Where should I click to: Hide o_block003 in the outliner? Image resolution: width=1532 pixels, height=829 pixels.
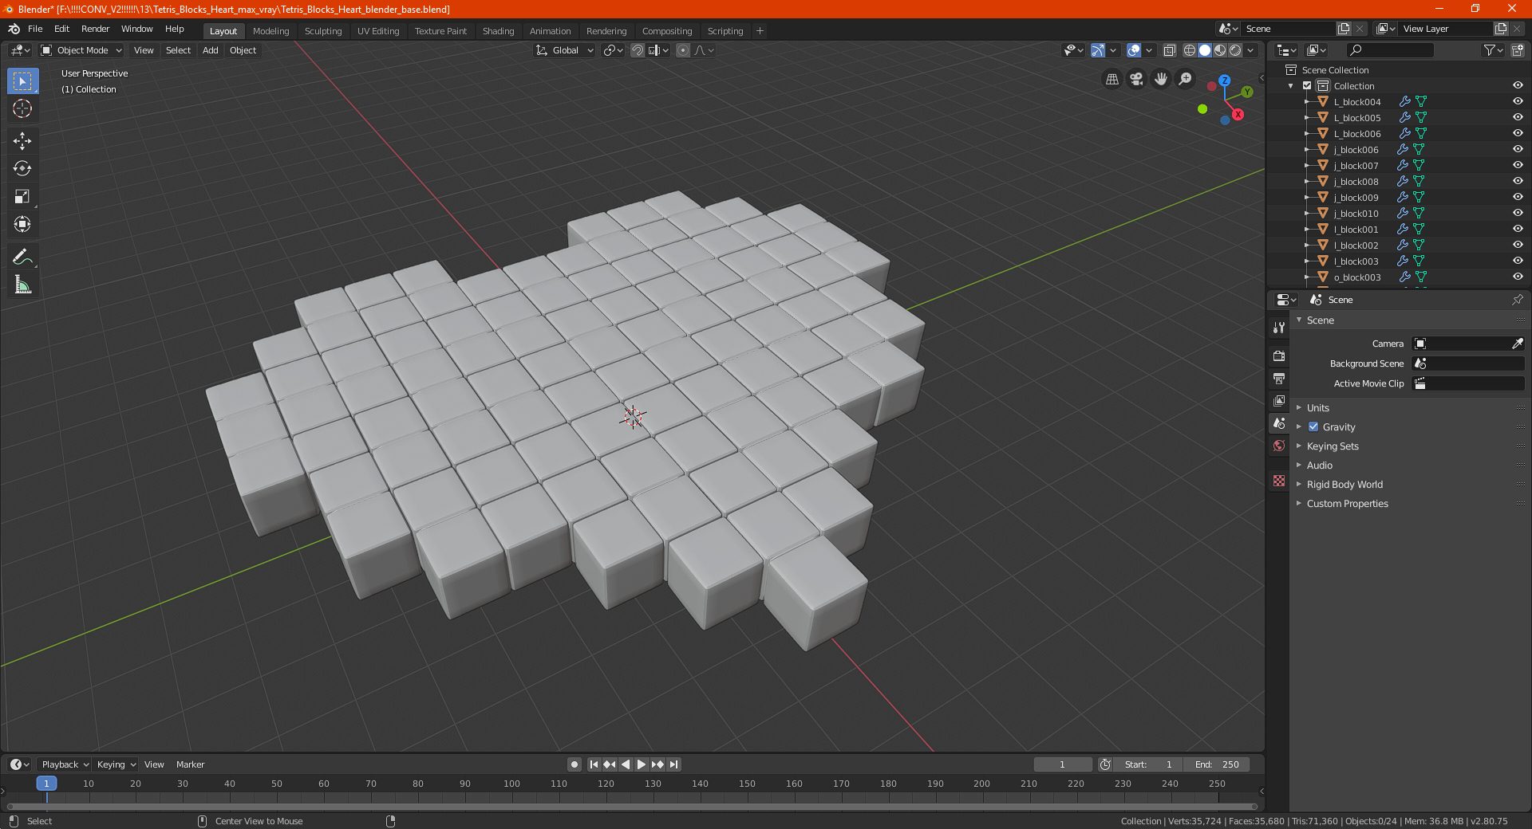click(x=1518, y=277)
